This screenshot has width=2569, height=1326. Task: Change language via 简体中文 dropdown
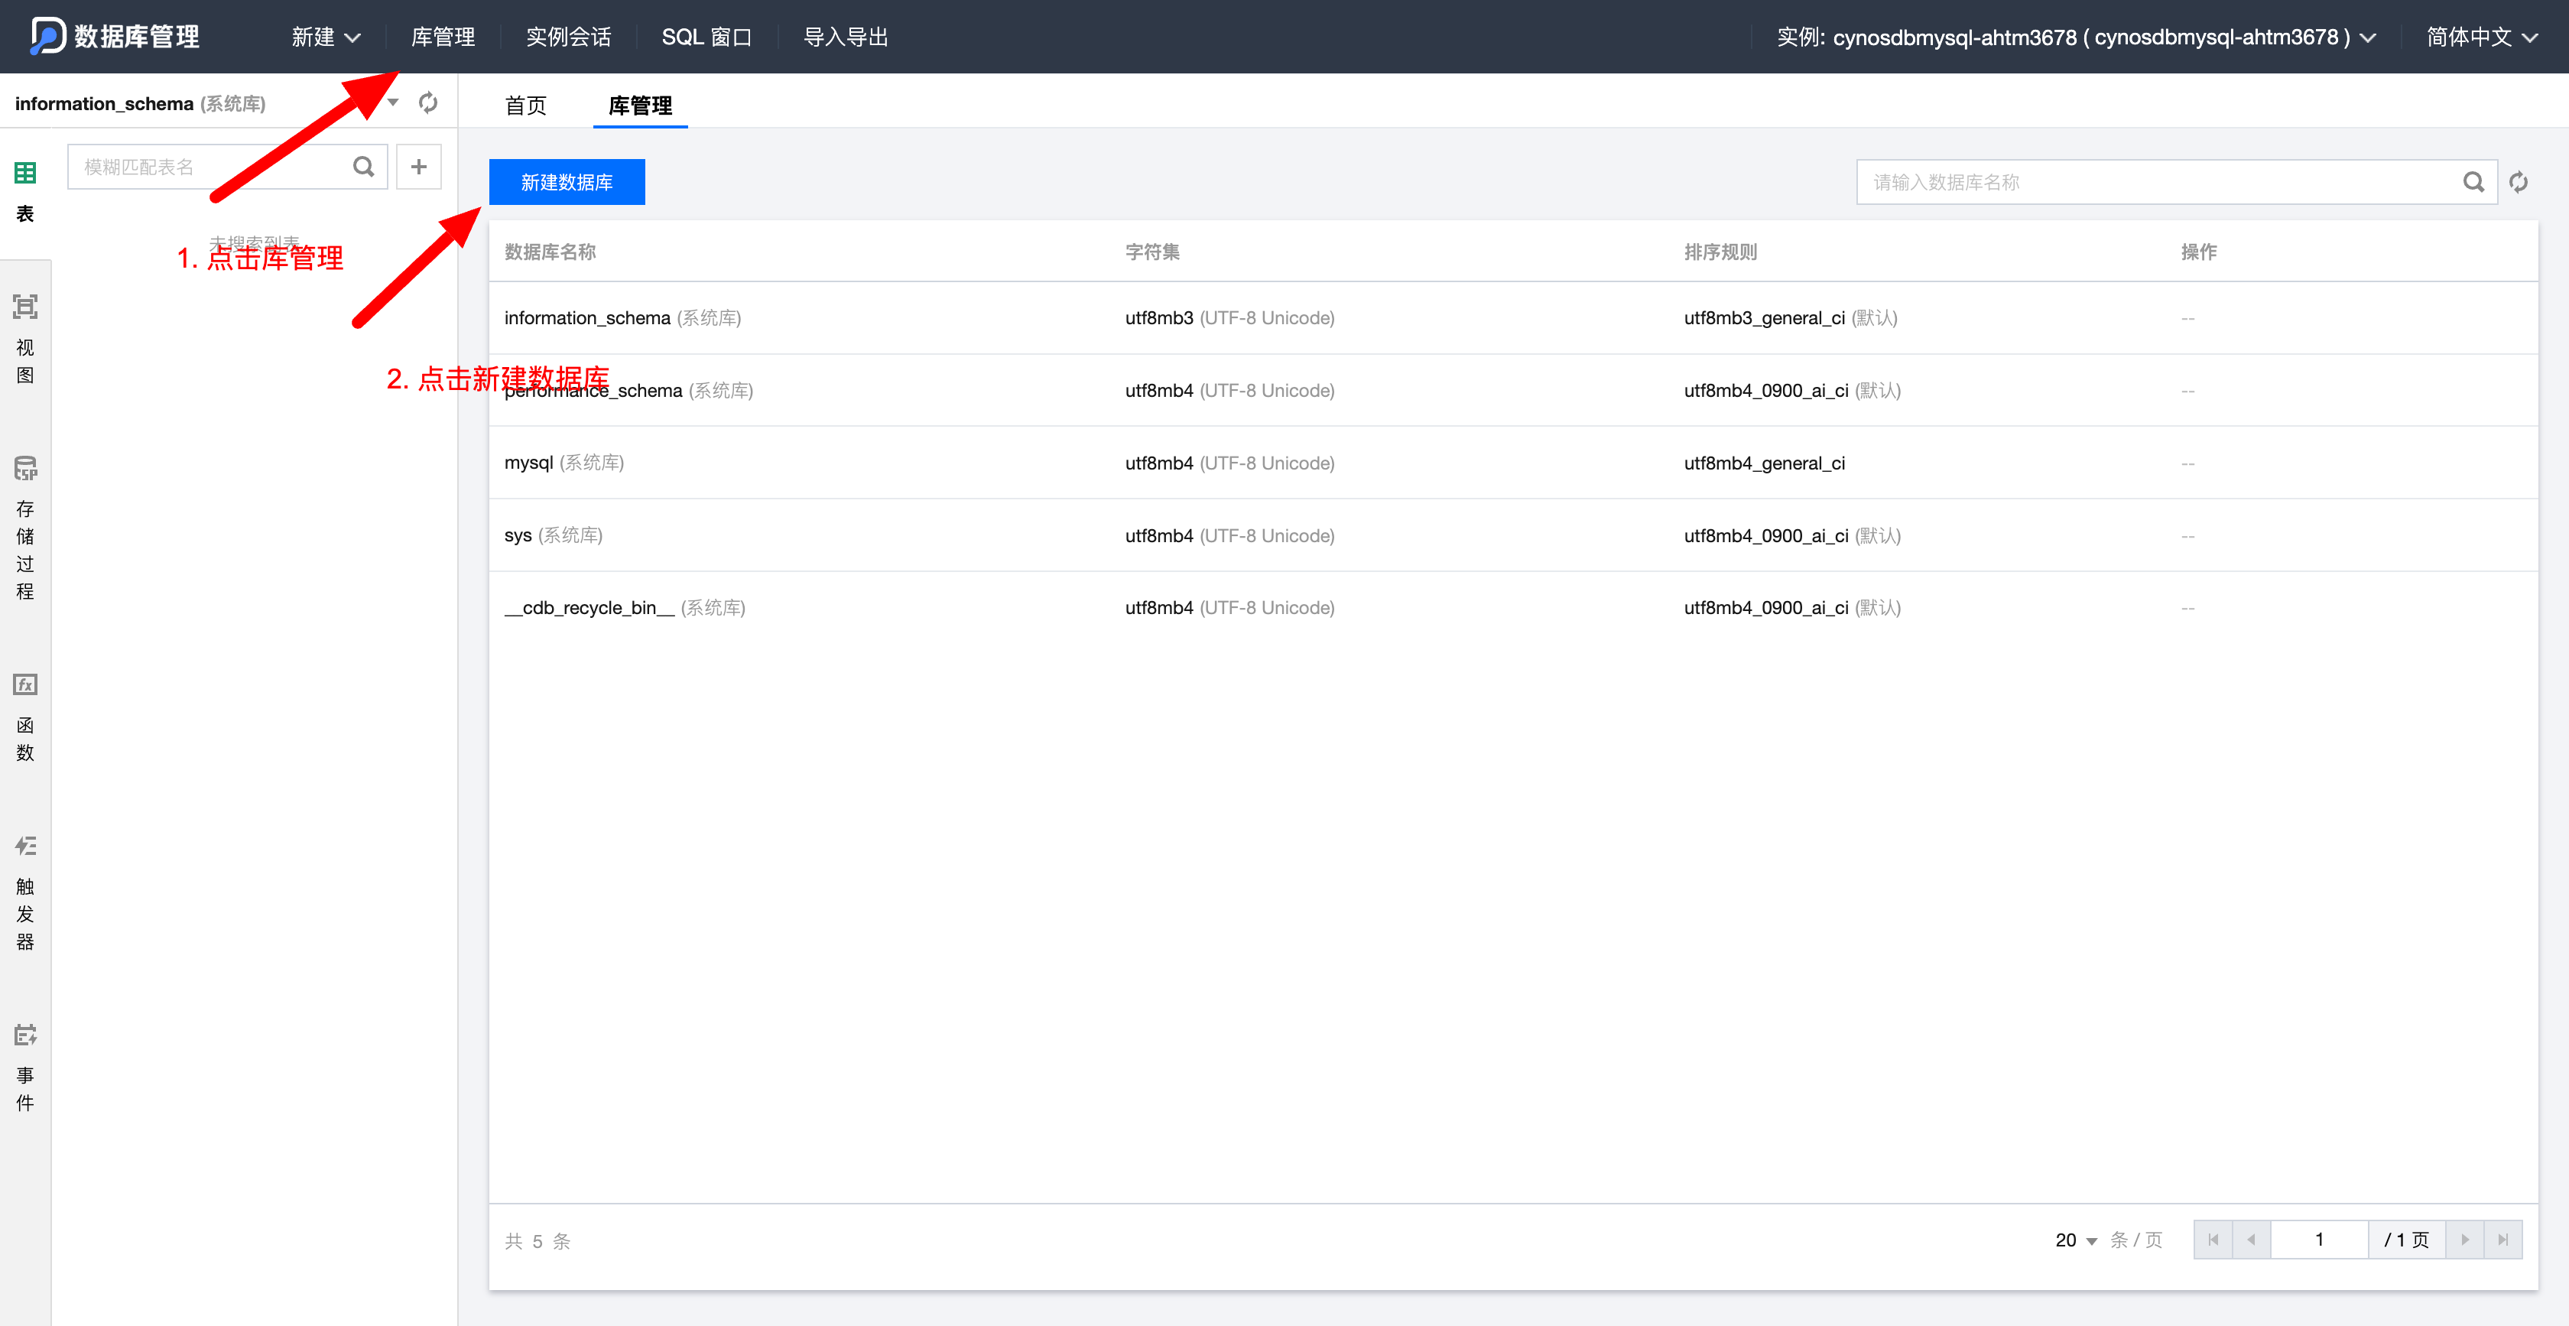pos(2480,37)
